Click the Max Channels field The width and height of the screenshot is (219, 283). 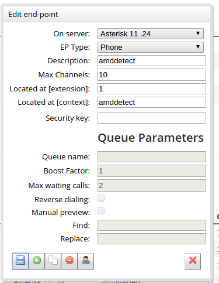[152, 74]
